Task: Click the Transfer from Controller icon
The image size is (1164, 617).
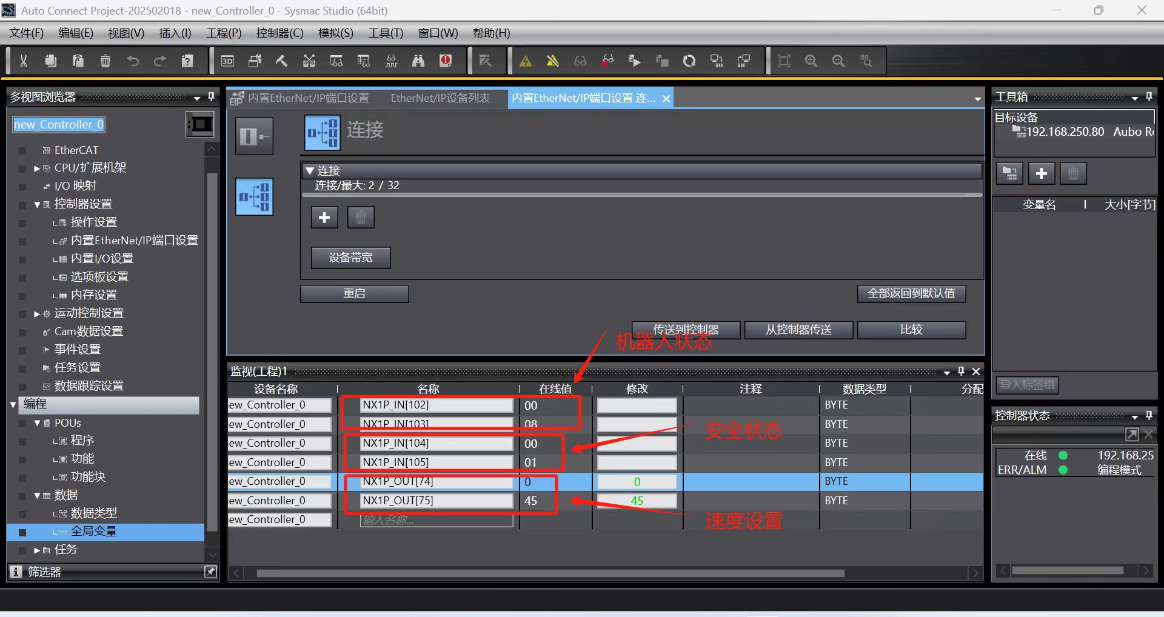Action: (744, 61)
